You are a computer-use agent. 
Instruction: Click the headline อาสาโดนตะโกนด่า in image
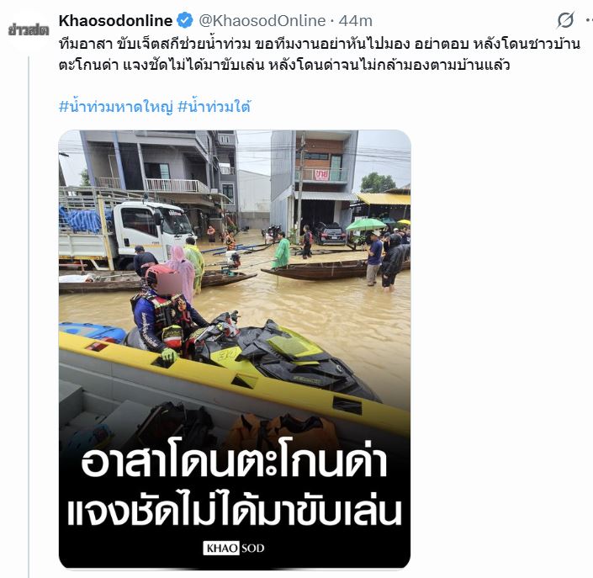235,462
